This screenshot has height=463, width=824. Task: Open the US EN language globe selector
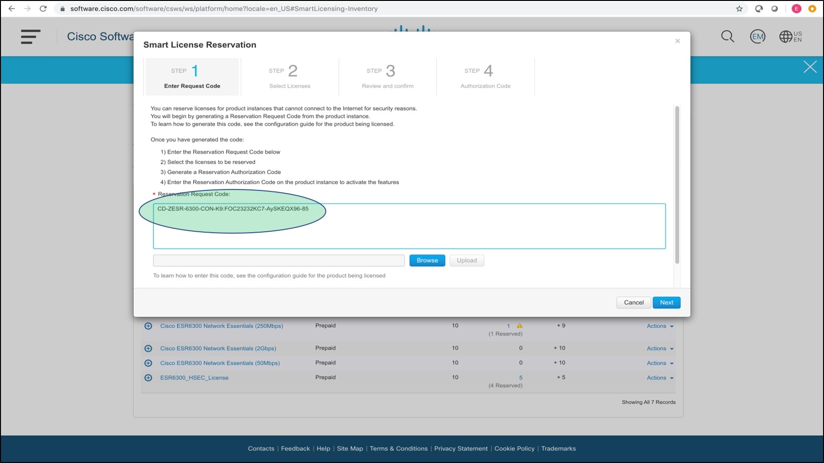(x=791, y=37)
